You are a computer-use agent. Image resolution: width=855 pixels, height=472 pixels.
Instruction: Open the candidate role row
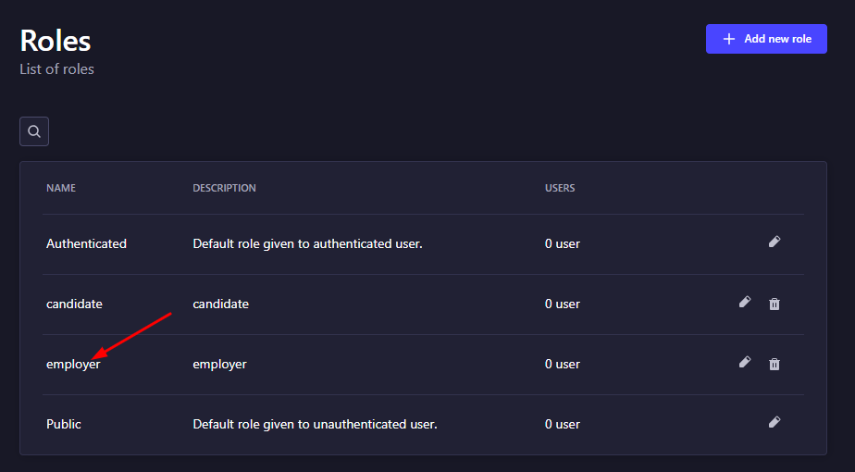click(423, 304)
